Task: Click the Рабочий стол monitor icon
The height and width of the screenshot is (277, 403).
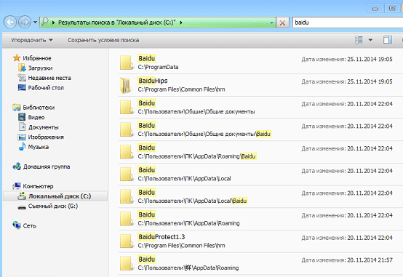Action: [22, 88]
